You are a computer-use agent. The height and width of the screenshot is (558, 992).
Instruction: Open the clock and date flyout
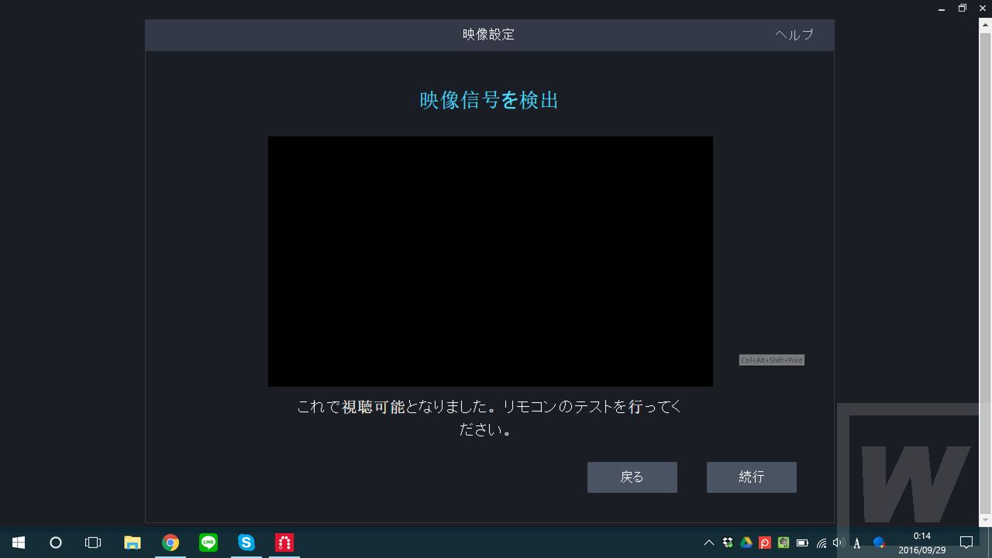[x=922, y=543]
